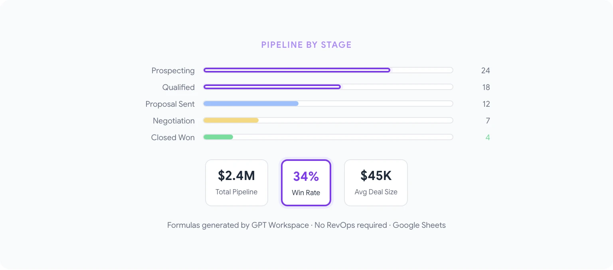Viewport: 613px width, 270px height.
Task: Click the Prospecting count of 24
Action: point(485,70)
